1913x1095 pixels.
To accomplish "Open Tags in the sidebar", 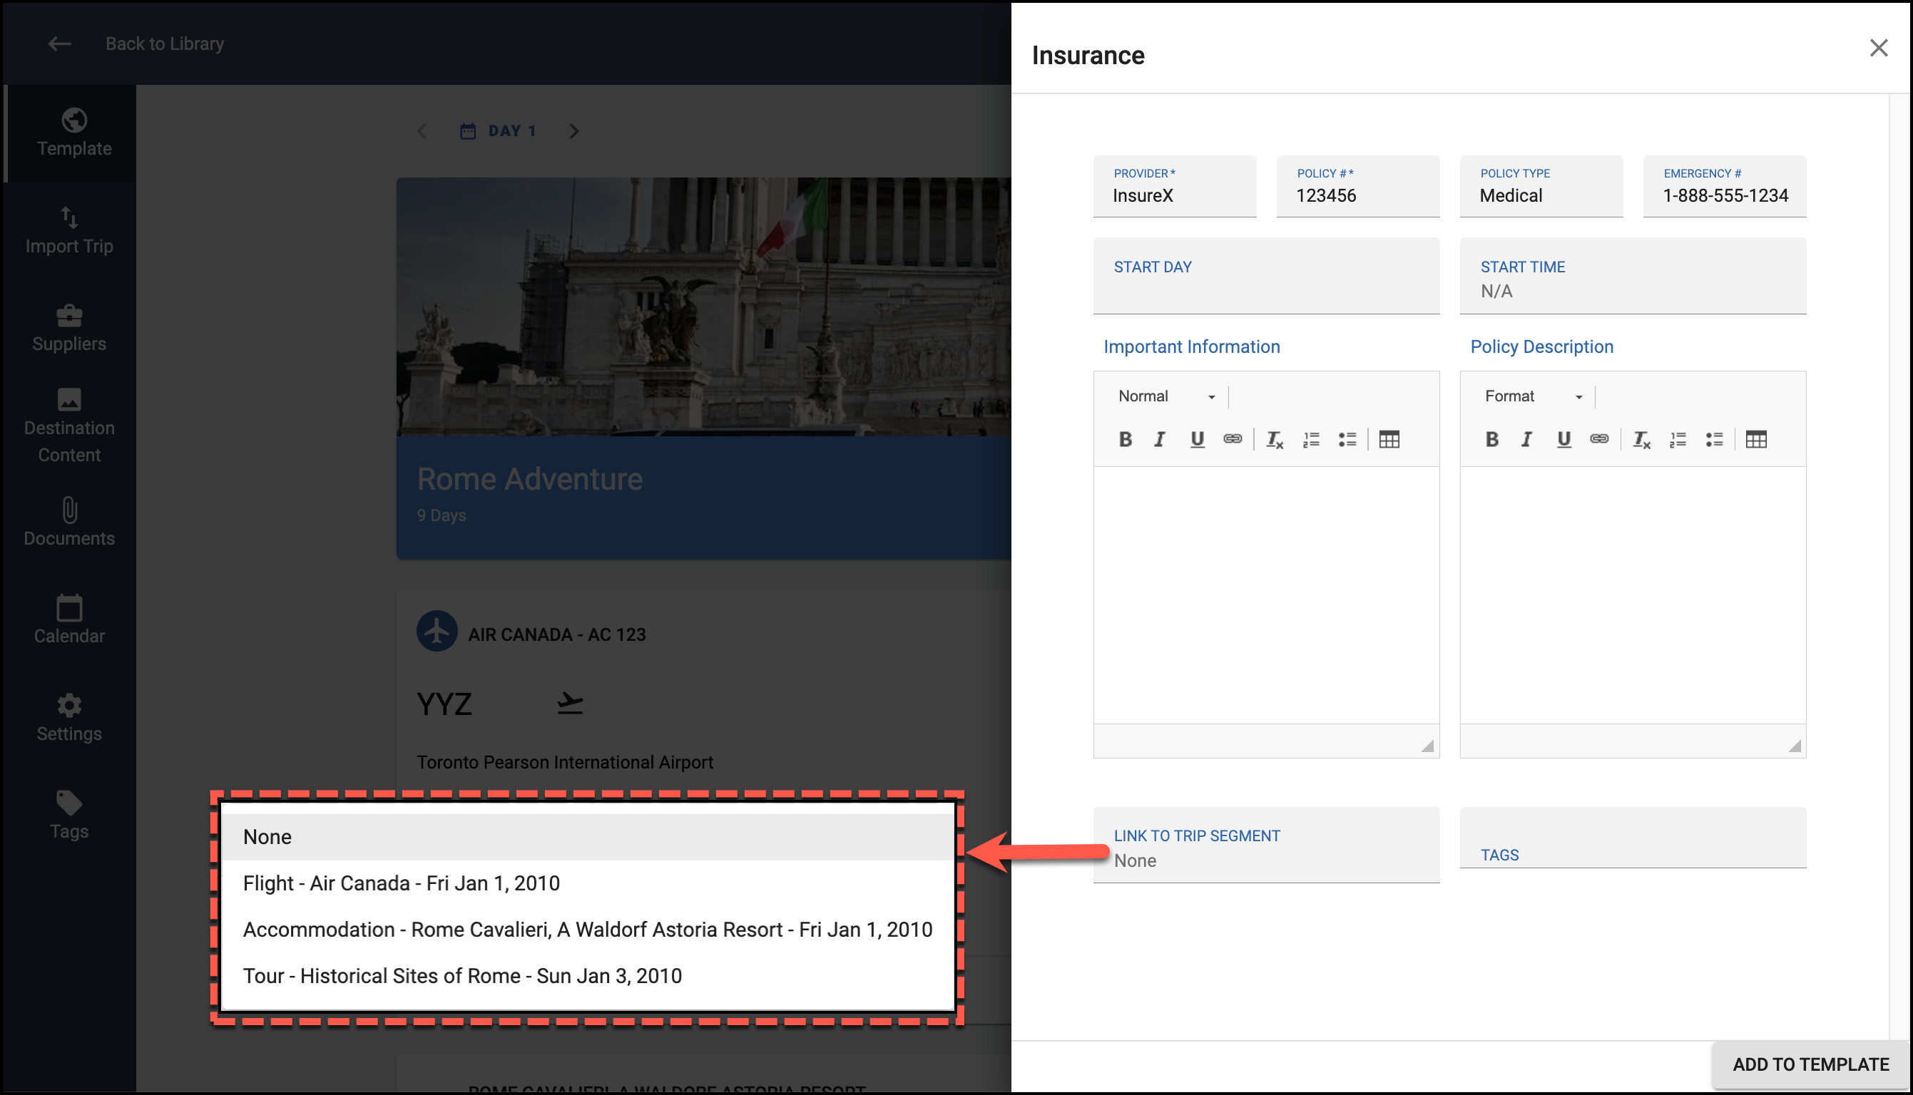I will [x=69, y=817].
